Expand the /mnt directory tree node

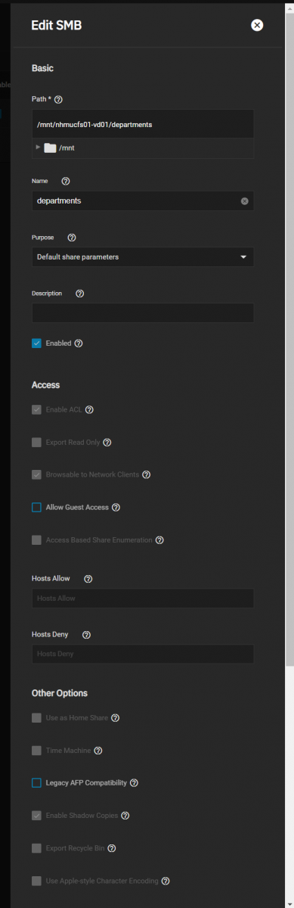pyautogui.click(x=38, y=148)
